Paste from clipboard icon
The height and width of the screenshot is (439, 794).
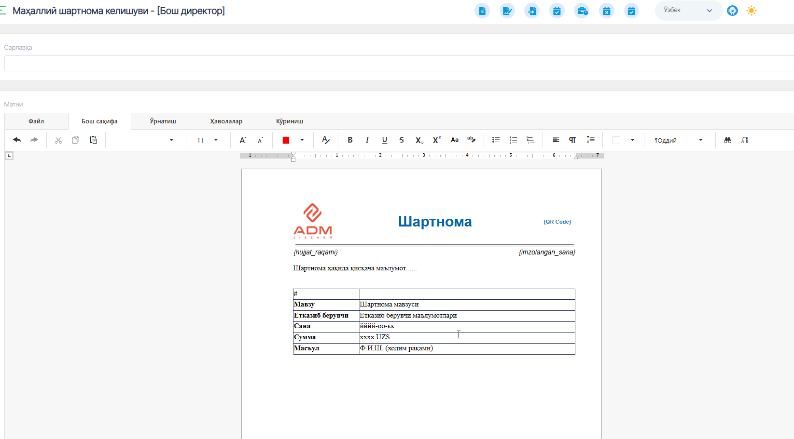pyautogui.click(x=93, y=140)
